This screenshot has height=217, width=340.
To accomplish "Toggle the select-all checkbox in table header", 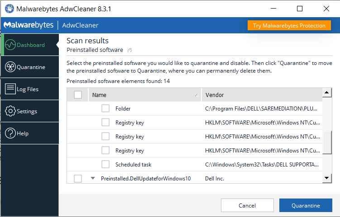I will [x=78, y=95].
